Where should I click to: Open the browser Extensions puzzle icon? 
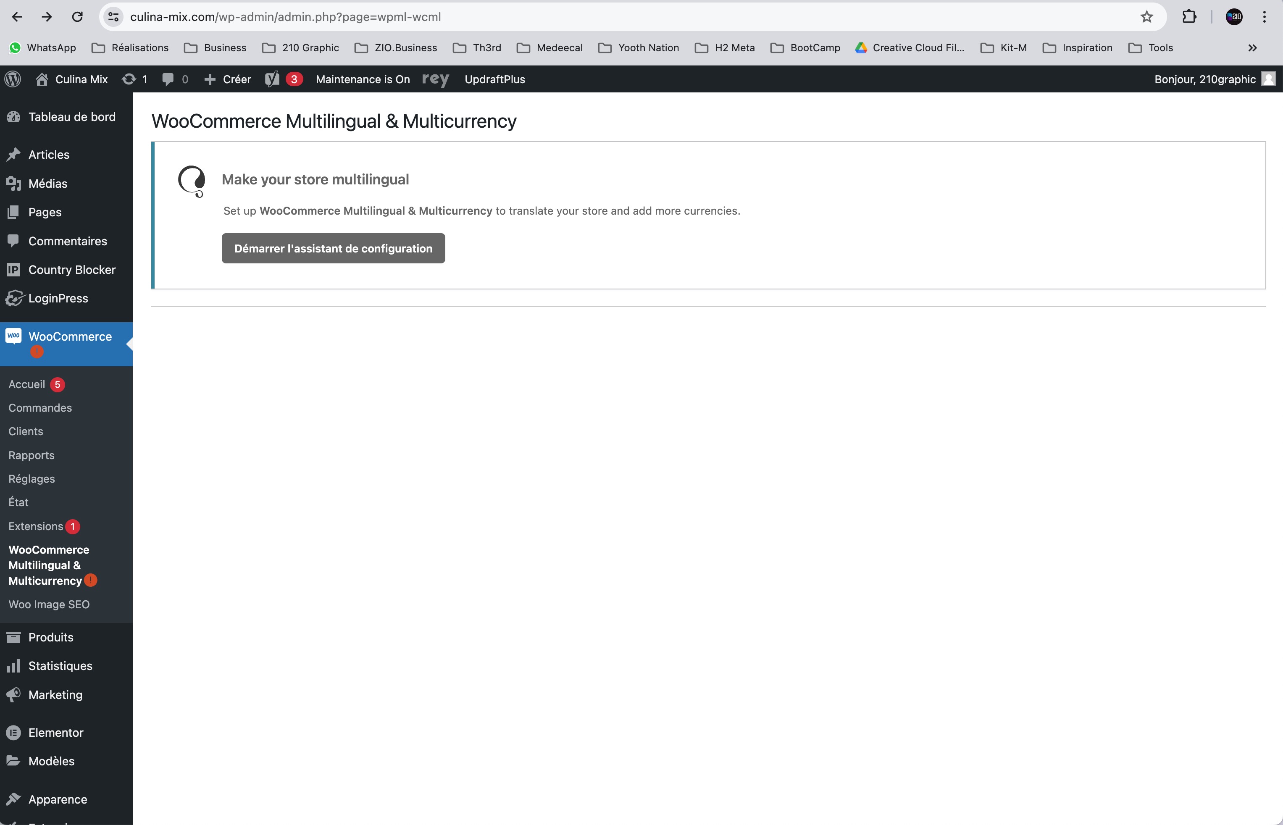coord(1189,17)
